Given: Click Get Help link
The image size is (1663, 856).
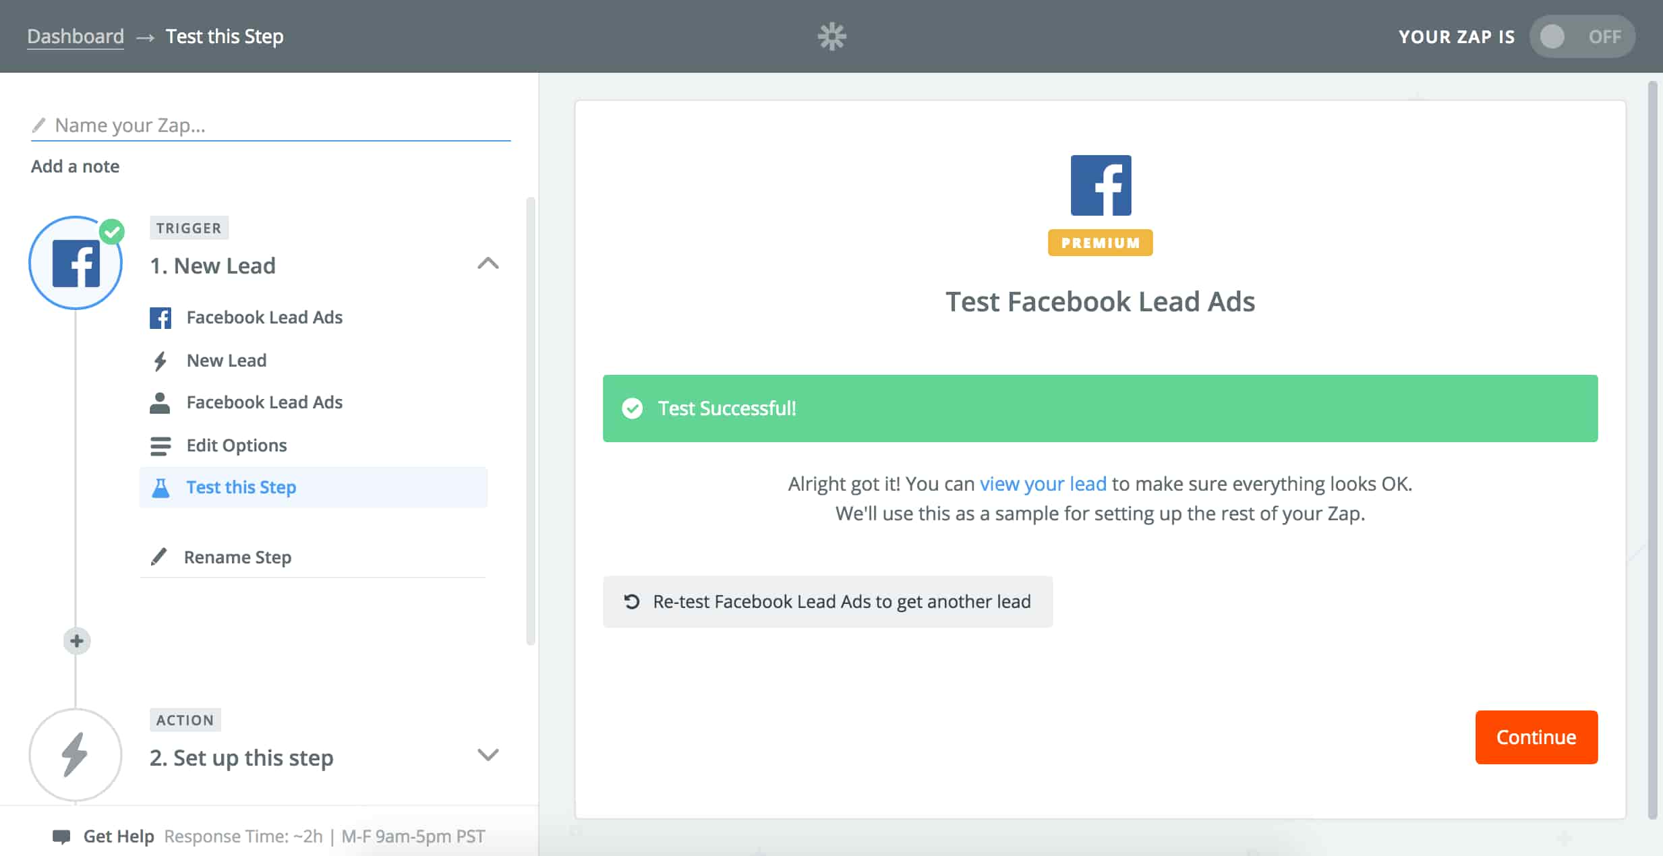Looking at the screenshot, I should [x=119, y=836].
